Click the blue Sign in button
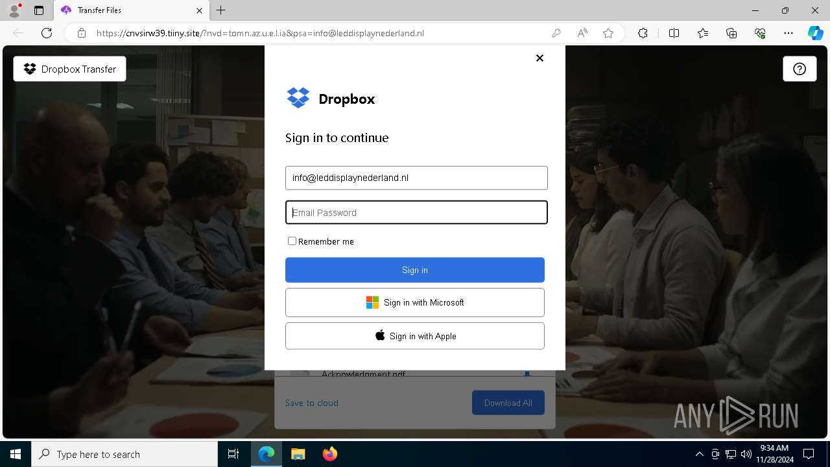This screenshot has height=467, width=830. point(415,270)
